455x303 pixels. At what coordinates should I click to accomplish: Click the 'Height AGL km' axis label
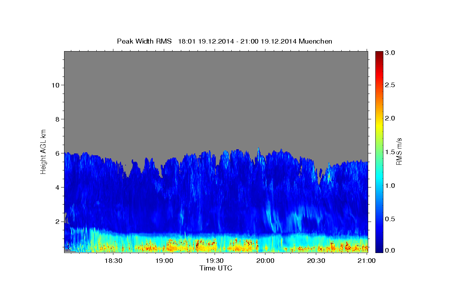pos(44,151)
